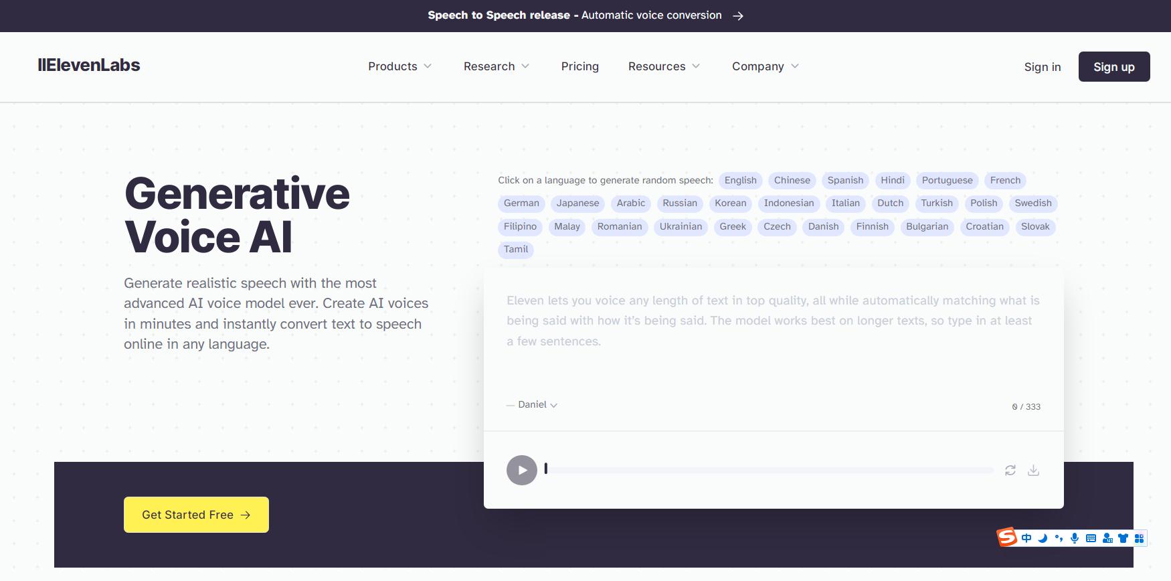Image resolution: width=1171 pixels, height=581 pixels.
Task: Select the Portuguese language chip
Action: coord(948,181)
